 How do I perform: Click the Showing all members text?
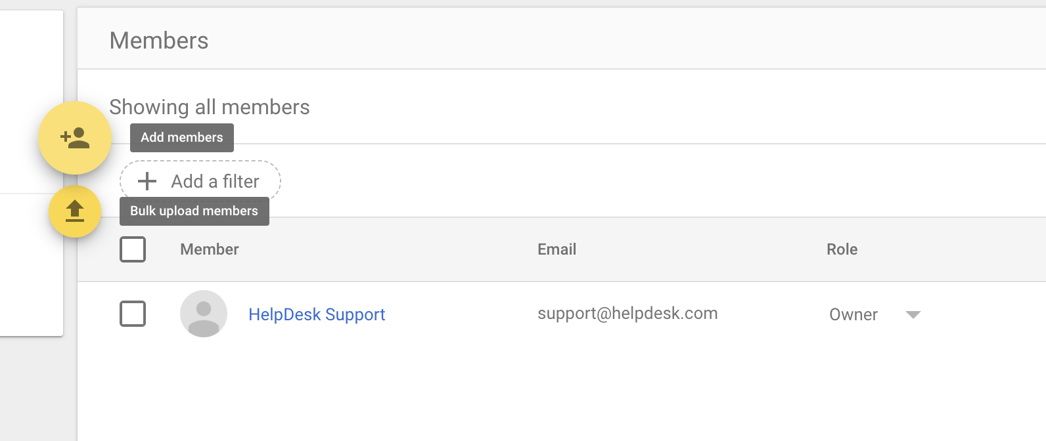pyautogui.click(x=210, y=107)
